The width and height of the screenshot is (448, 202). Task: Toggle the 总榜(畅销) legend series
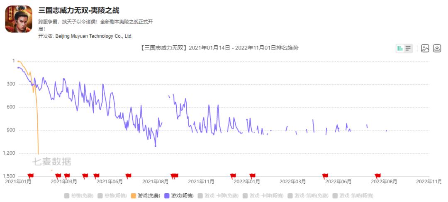(112, 196)
